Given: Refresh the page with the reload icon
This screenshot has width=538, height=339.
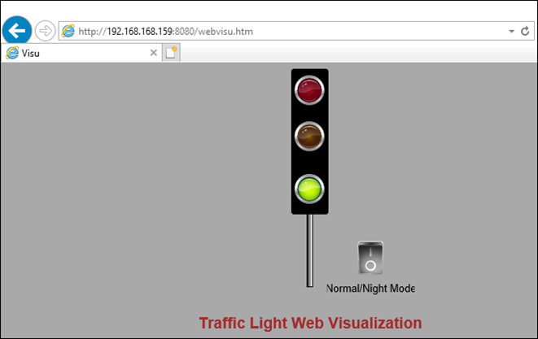Looking at the screenshot, I should pos(525,31).
